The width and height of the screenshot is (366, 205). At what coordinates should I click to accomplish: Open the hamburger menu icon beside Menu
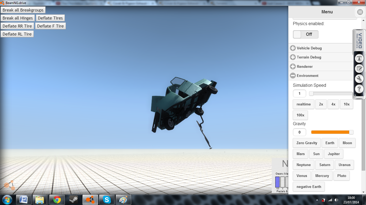(x=360, y=12)
